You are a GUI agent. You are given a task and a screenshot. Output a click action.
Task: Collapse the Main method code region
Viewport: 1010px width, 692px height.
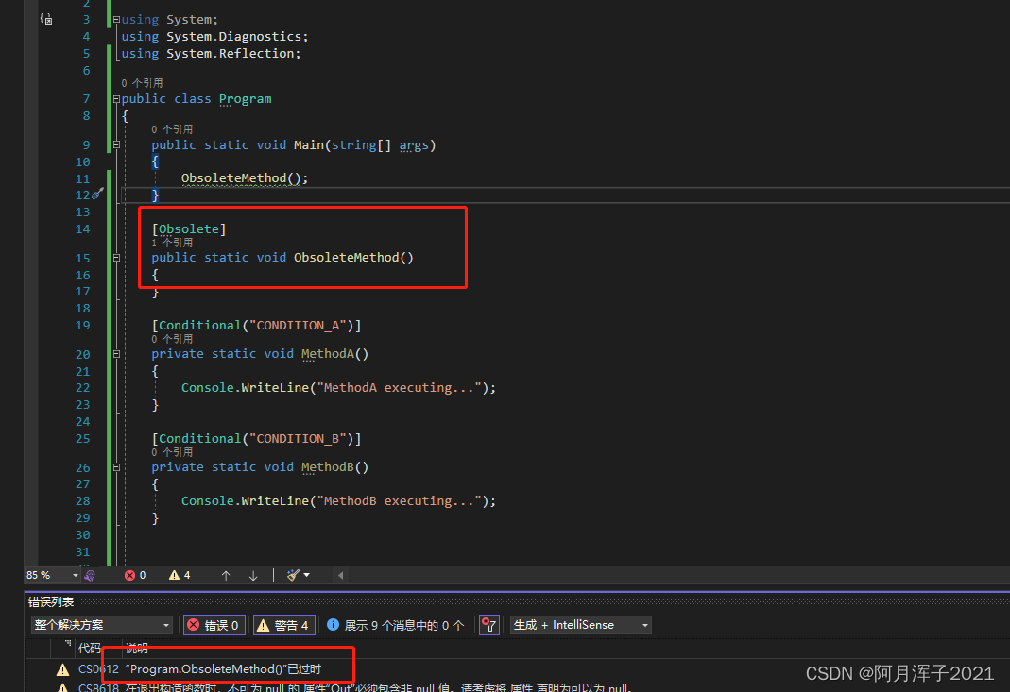pos(115,144)
